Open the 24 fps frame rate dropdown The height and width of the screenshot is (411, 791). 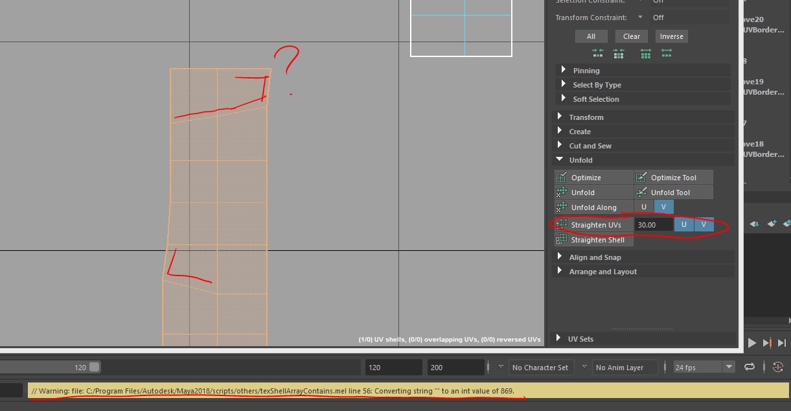point(729,367)
